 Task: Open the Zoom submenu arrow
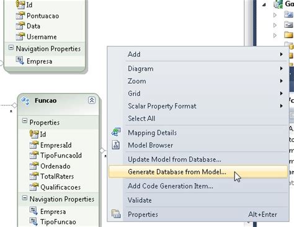(x=281, y=81)
